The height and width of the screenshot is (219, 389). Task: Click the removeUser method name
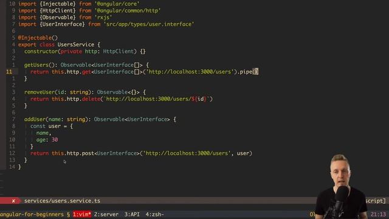pos(40,92)
